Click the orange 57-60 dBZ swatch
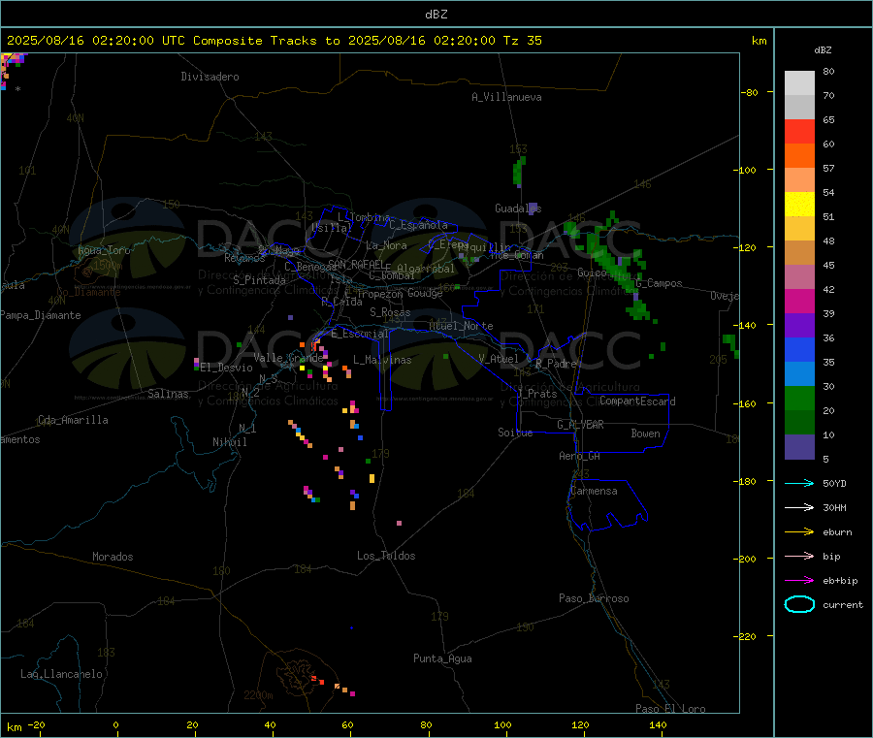Image resolution: width=873 pixels, height=738 pixels. [799, 155]
